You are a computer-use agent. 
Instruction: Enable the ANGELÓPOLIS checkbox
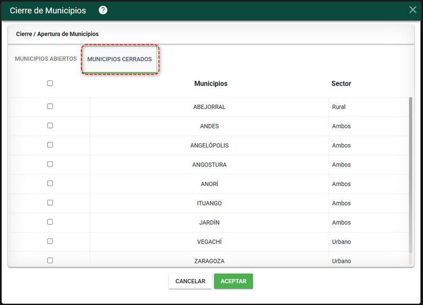[50, 145]
